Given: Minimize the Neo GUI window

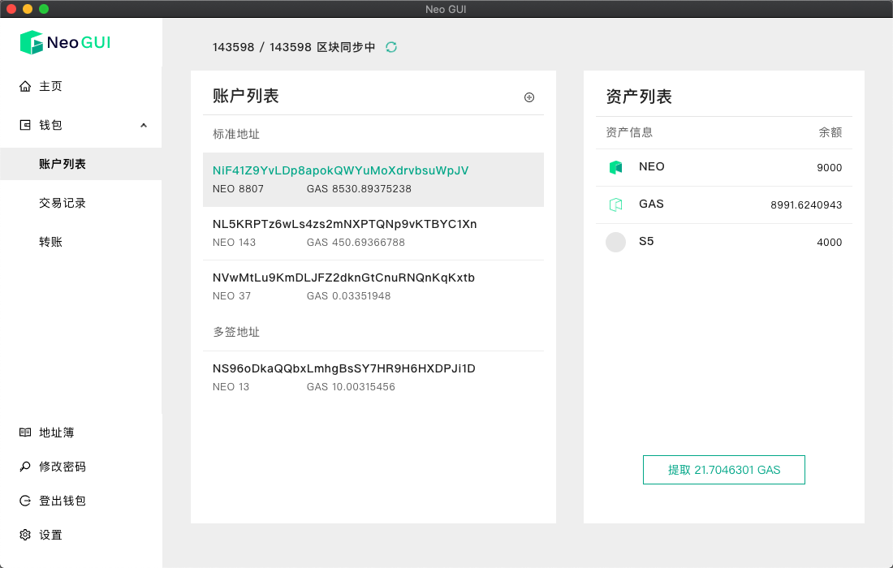Looking at the screenshot, I should coord(28,9).
